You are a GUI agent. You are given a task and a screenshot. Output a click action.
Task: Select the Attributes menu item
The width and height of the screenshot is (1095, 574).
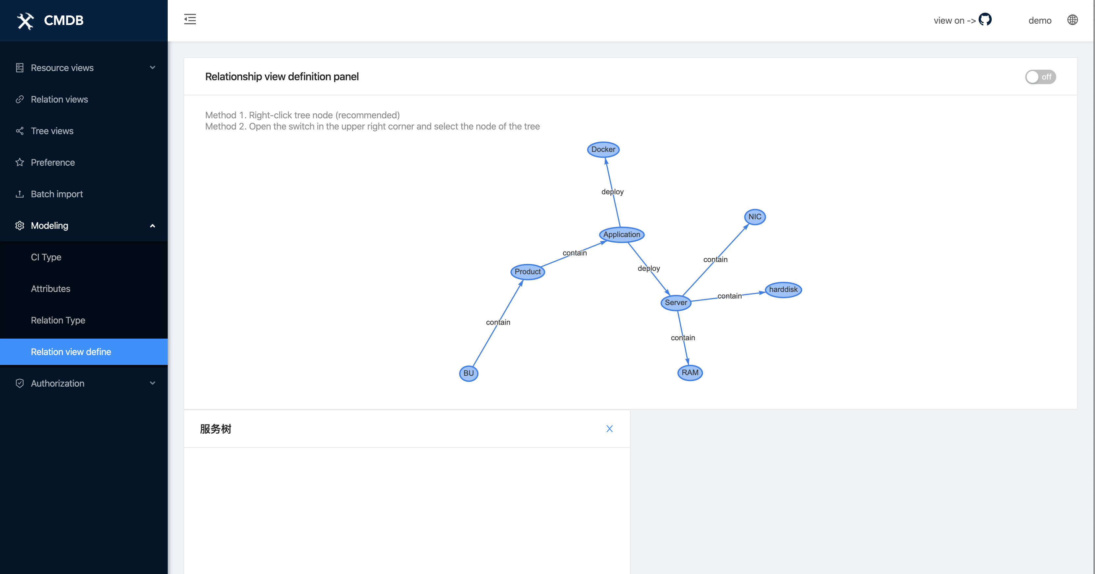51,289
